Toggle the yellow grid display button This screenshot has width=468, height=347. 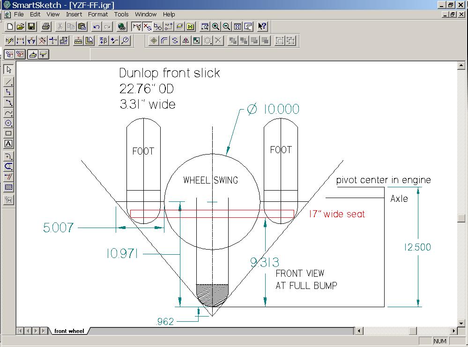coord(190,27)
